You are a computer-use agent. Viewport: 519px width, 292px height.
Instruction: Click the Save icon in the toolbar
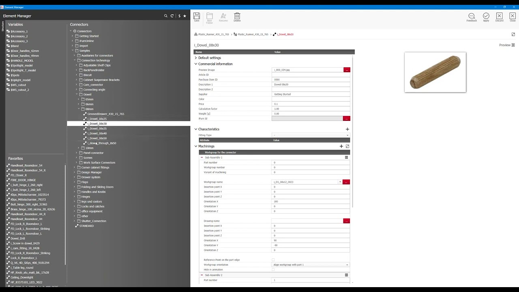click(197, 17)
